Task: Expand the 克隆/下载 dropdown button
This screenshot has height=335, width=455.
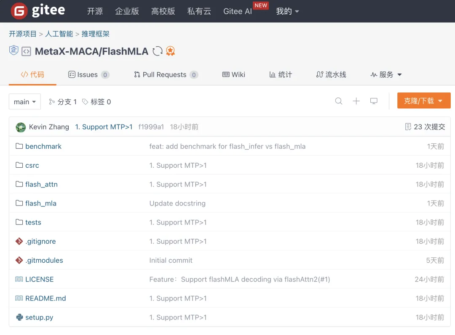Action: [424, 100]
